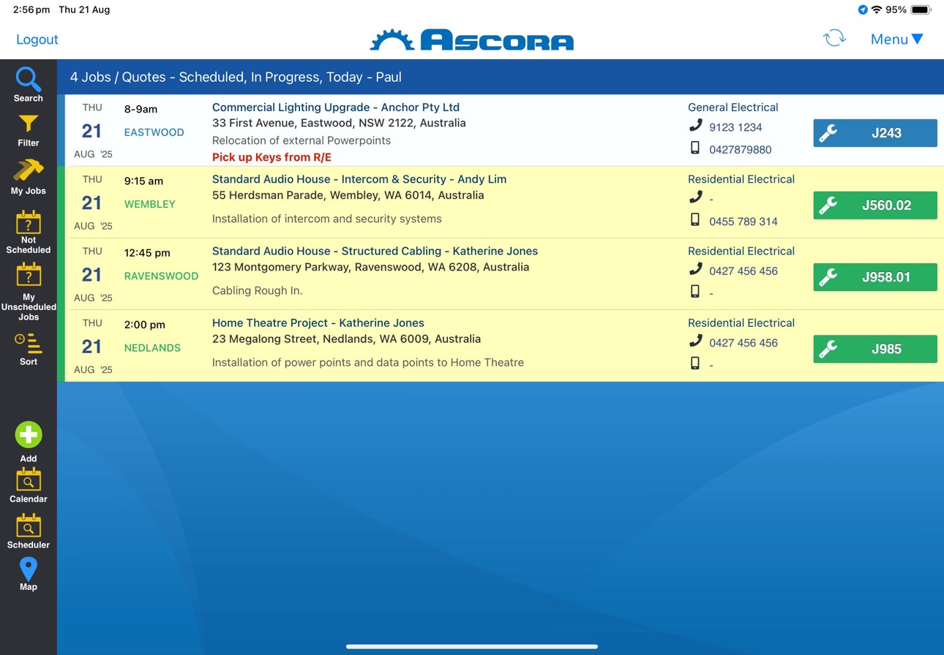This screenshot has width=944, height=655.
Task: Open job J985
Action: pos(875,349)
